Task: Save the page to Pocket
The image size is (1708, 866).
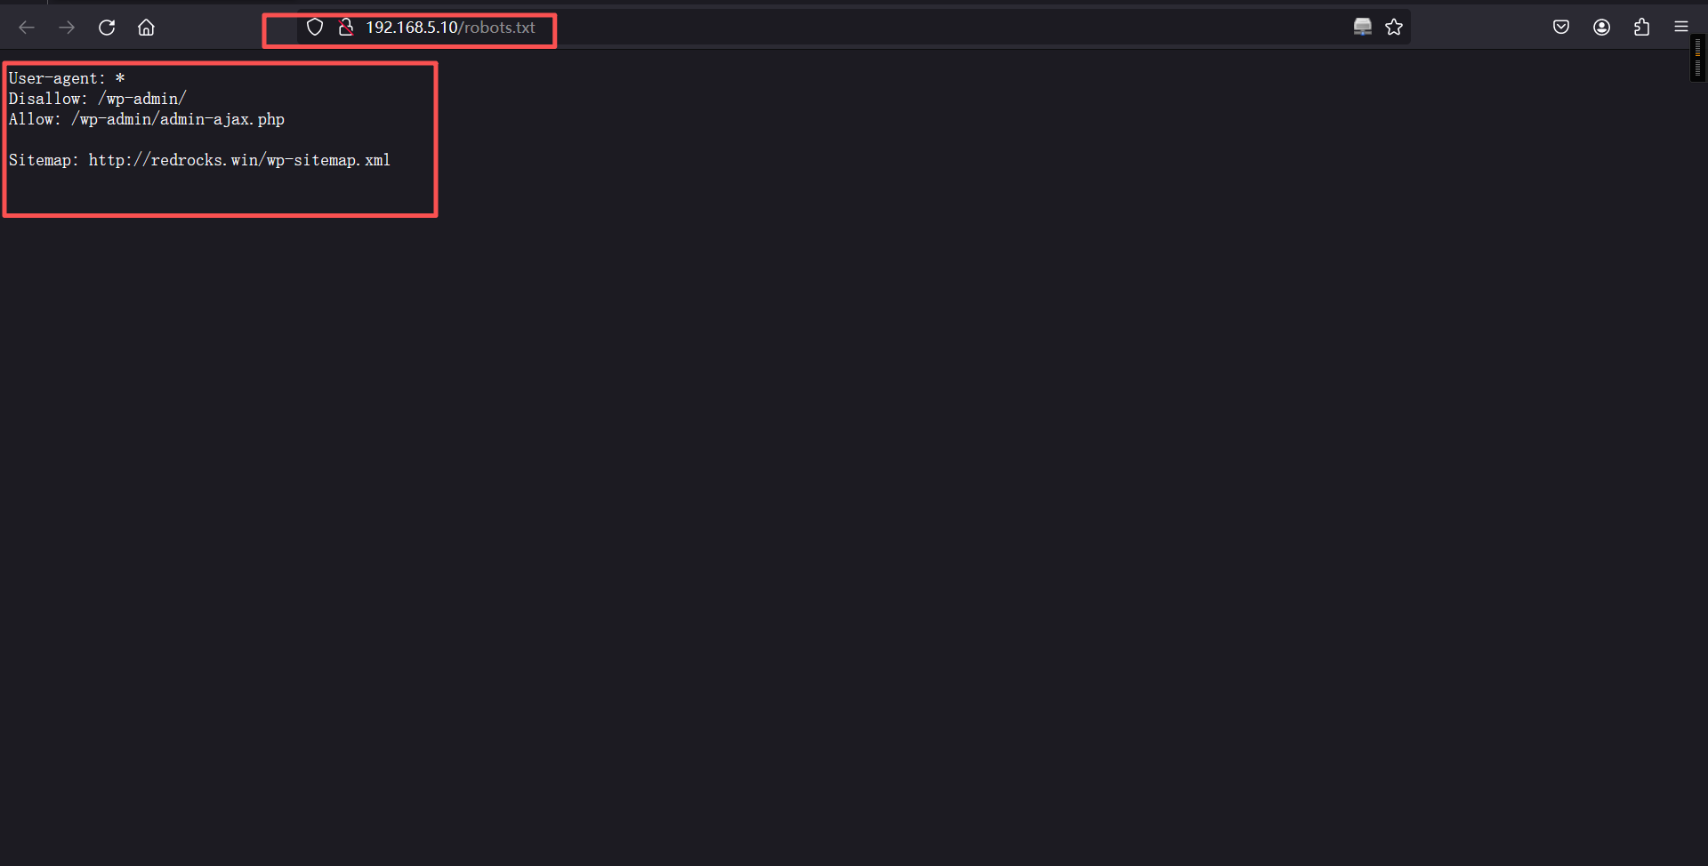Action: [1561, 28]
